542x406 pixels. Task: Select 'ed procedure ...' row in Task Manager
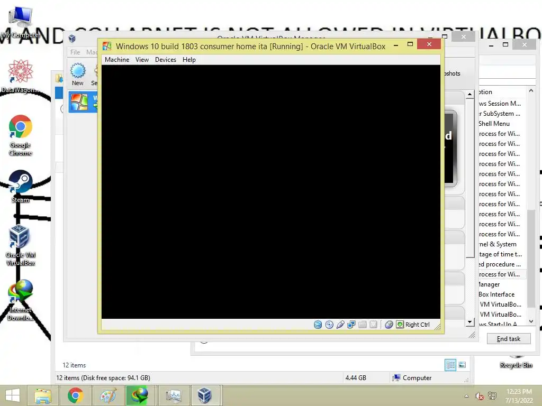coord(502,264)
